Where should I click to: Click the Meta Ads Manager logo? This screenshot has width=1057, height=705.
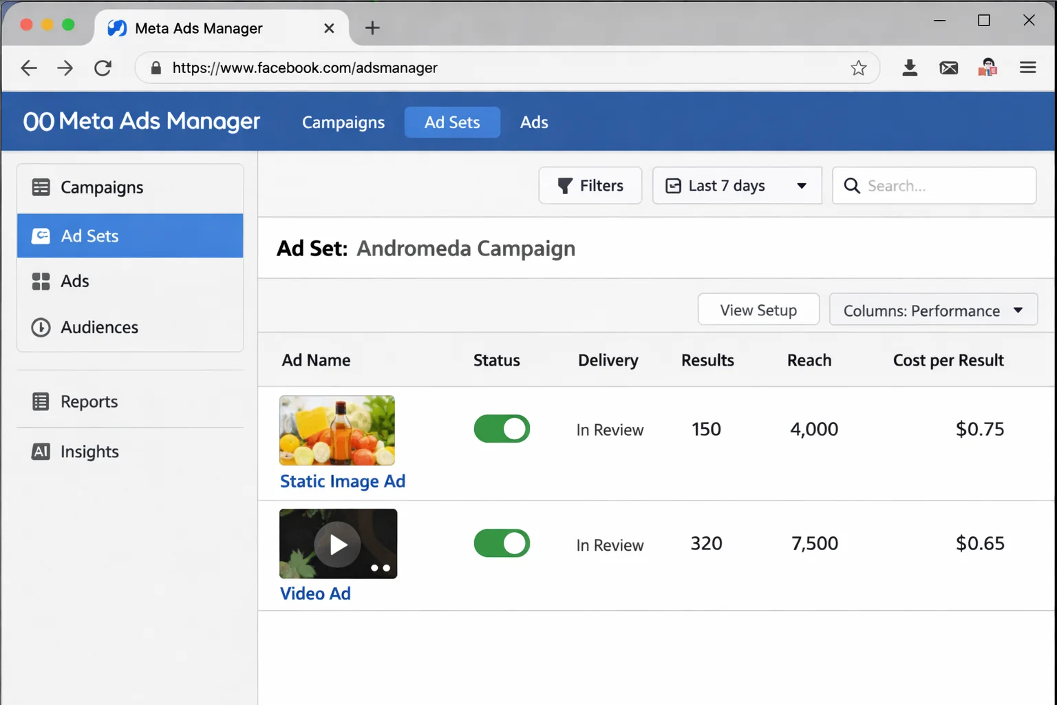tap(140, 121)
